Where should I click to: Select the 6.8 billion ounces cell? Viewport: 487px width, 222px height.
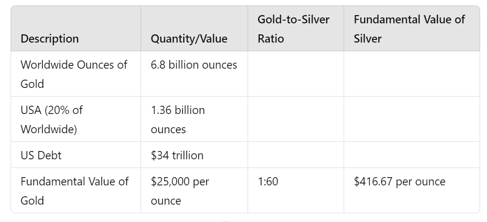(x=193, y=65)
